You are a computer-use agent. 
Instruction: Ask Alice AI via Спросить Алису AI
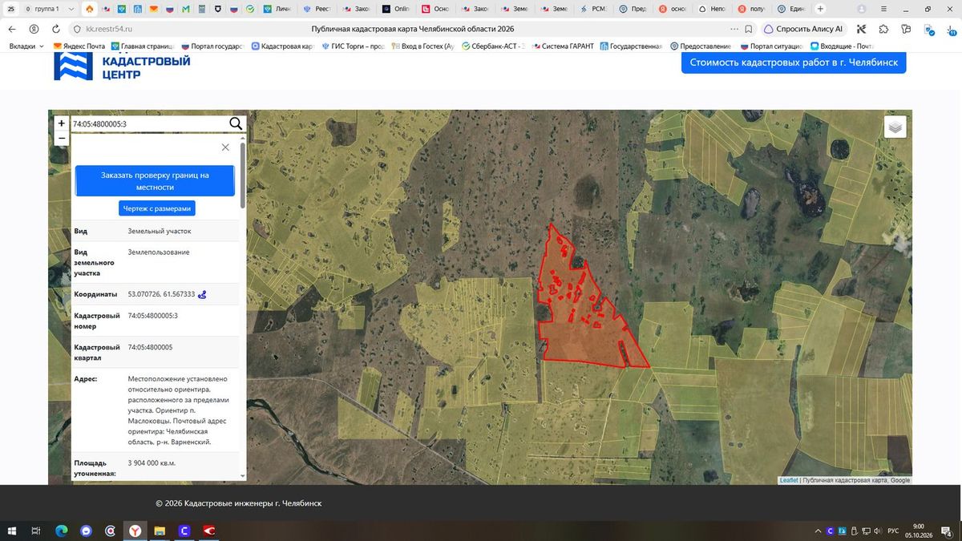(x=802, y=29)
